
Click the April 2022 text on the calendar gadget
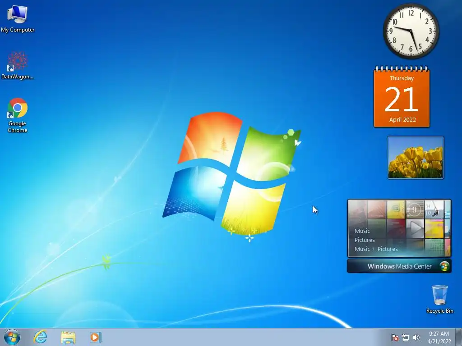(x=402, y=120)
